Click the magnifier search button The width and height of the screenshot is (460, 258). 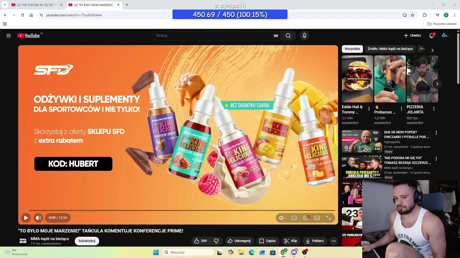[x=288, y=35]
